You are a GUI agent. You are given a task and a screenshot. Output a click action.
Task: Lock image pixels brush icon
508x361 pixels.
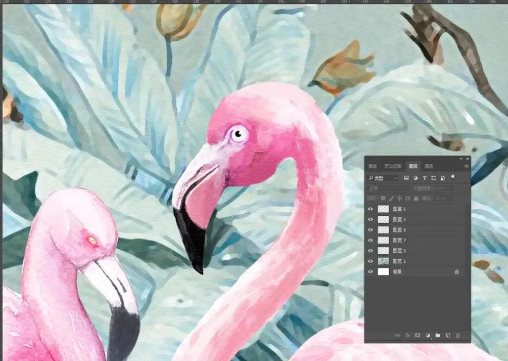point(391,198)
